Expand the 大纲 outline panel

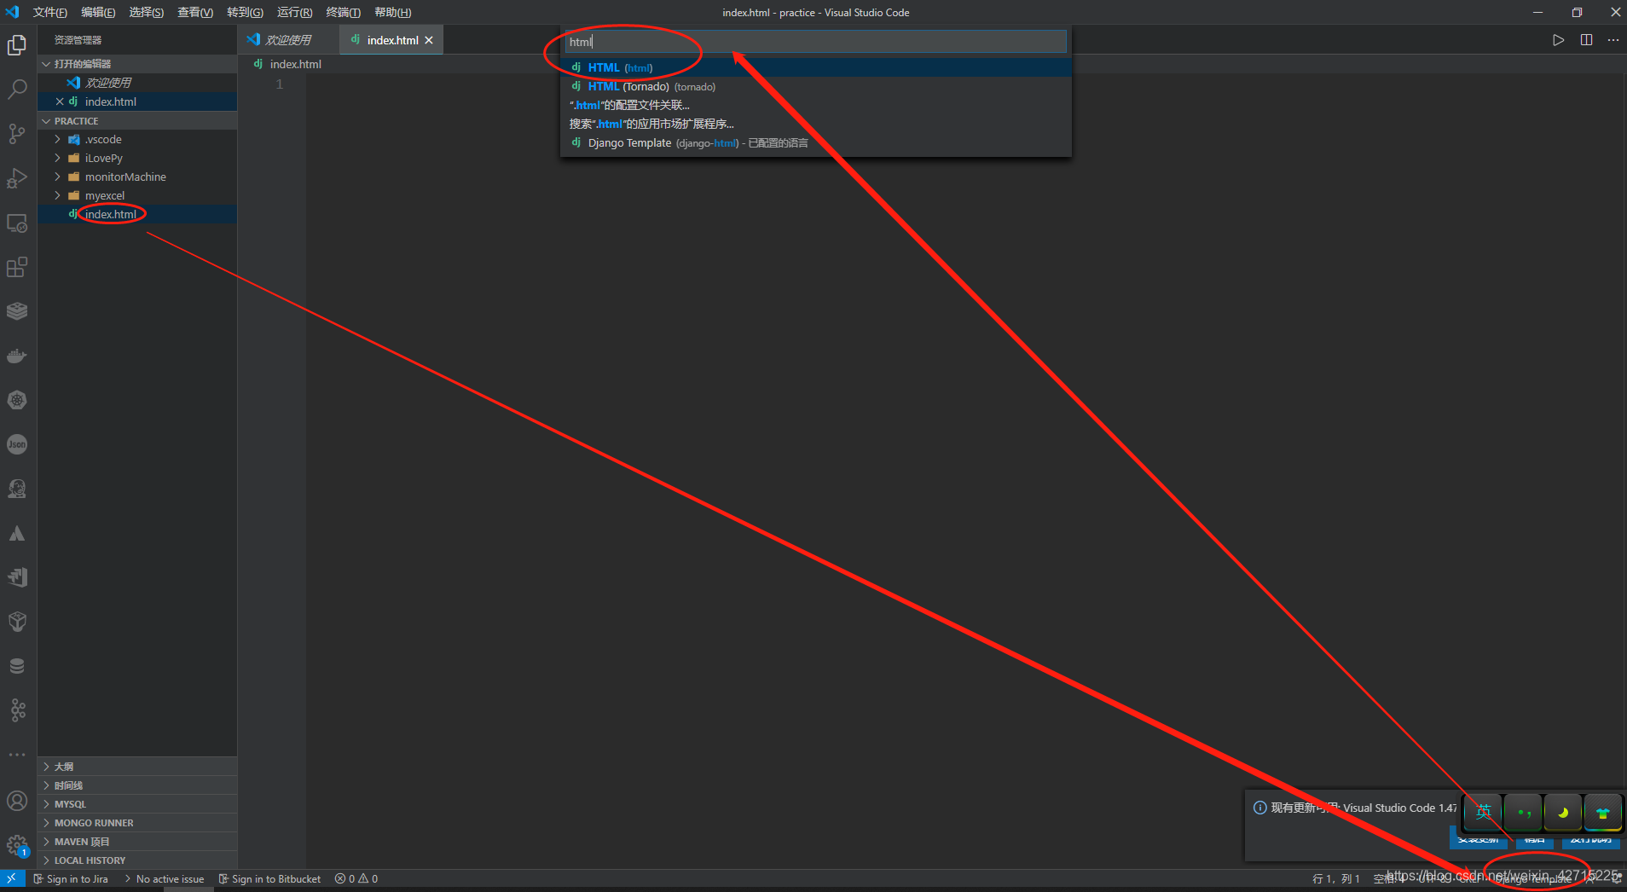(x=137, y=767)
